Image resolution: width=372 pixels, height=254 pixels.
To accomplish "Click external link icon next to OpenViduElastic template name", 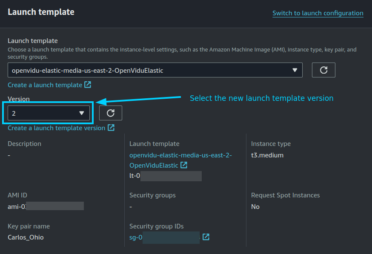I will point(185,165).
